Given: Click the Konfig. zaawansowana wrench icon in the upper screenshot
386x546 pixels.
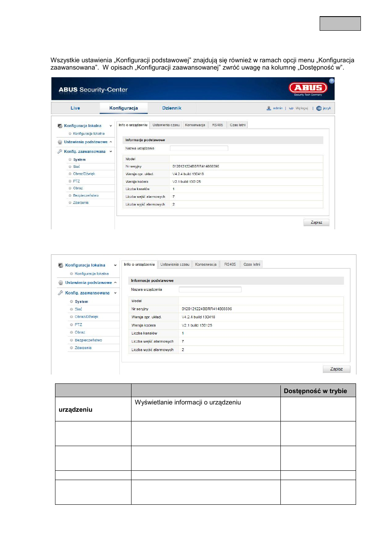Looking at the screenshot, I should coord(60,151).
